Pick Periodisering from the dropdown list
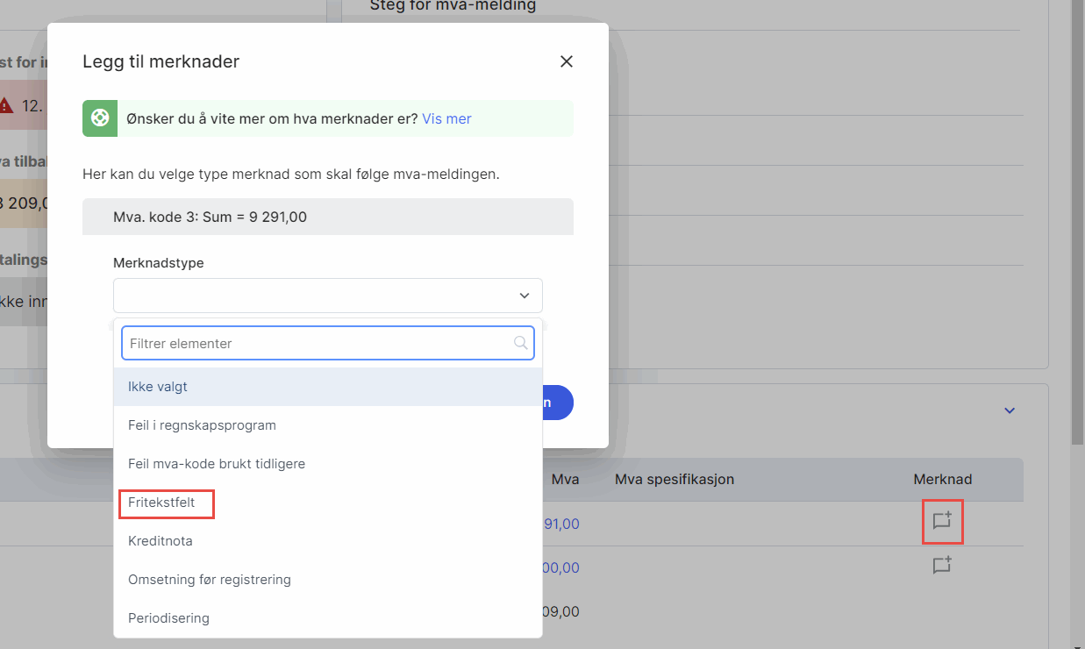The image size is (1085, 649). (168, 618)
